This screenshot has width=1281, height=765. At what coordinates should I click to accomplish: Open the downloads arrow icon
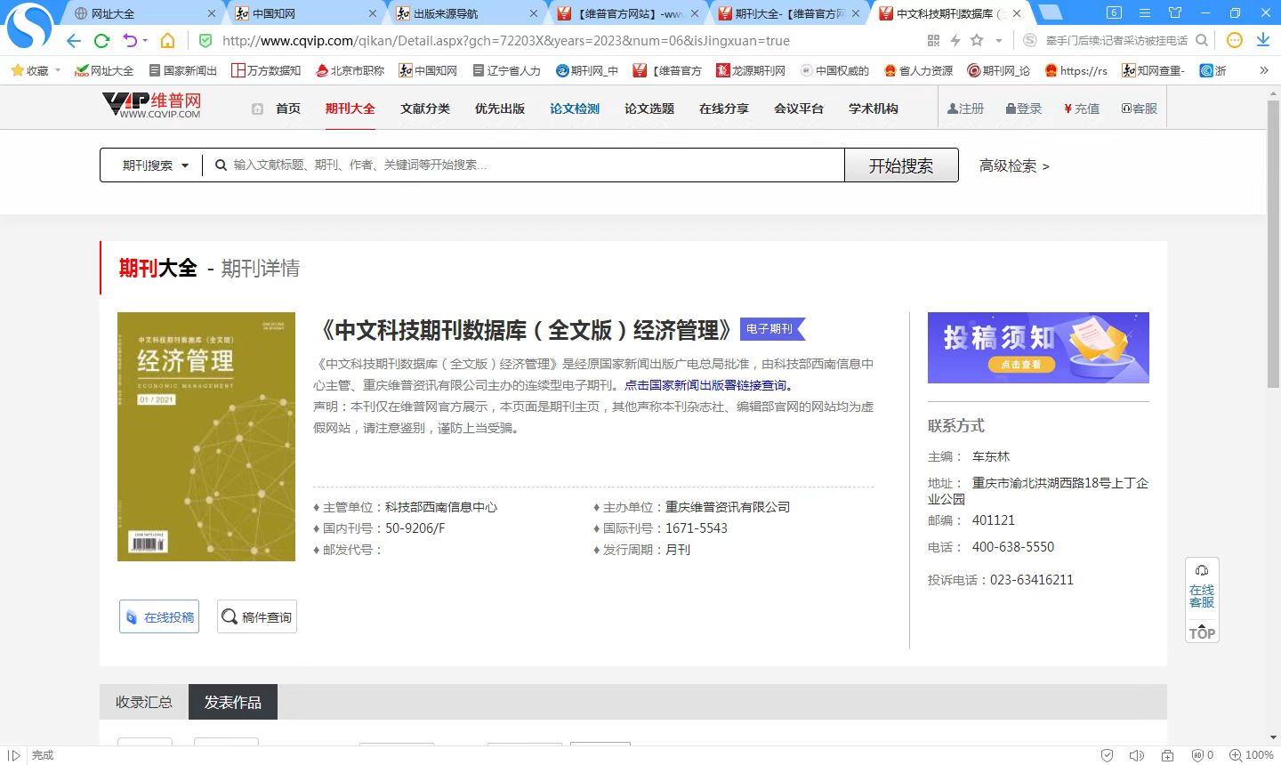[1262, 41]
